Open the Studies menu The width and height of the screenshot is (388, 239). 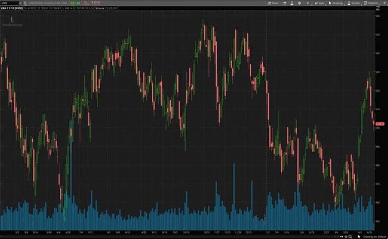(x=354, y=3)
